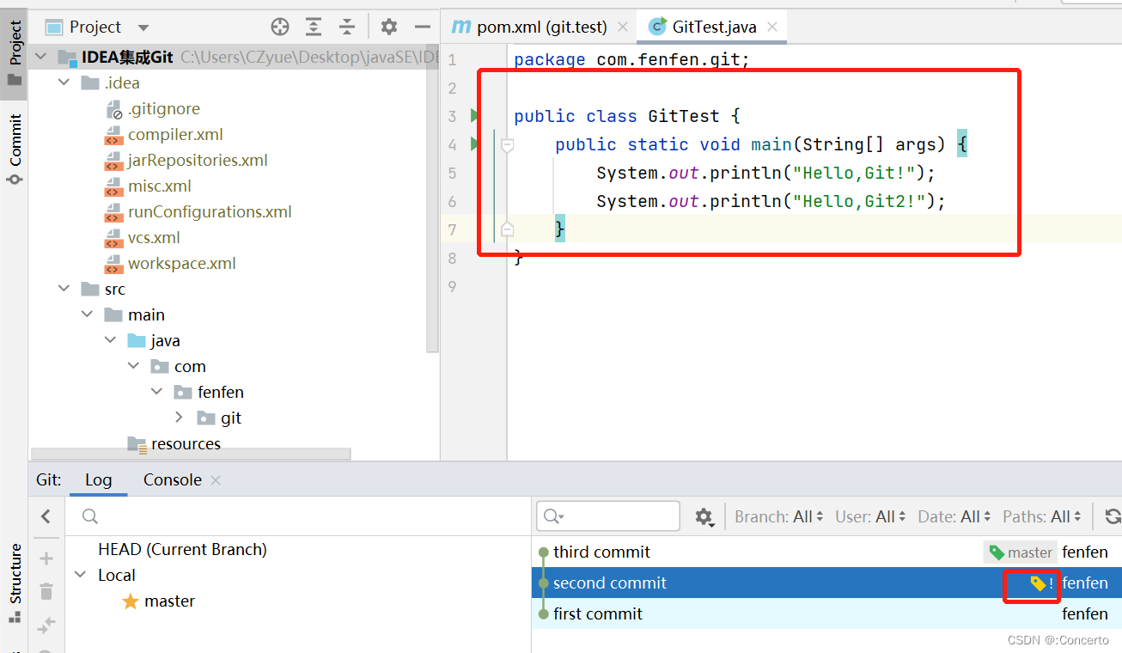Collapse the .idea folder
The width and height of the screenshot is (1122, 653).
click(x=64, y=83)
